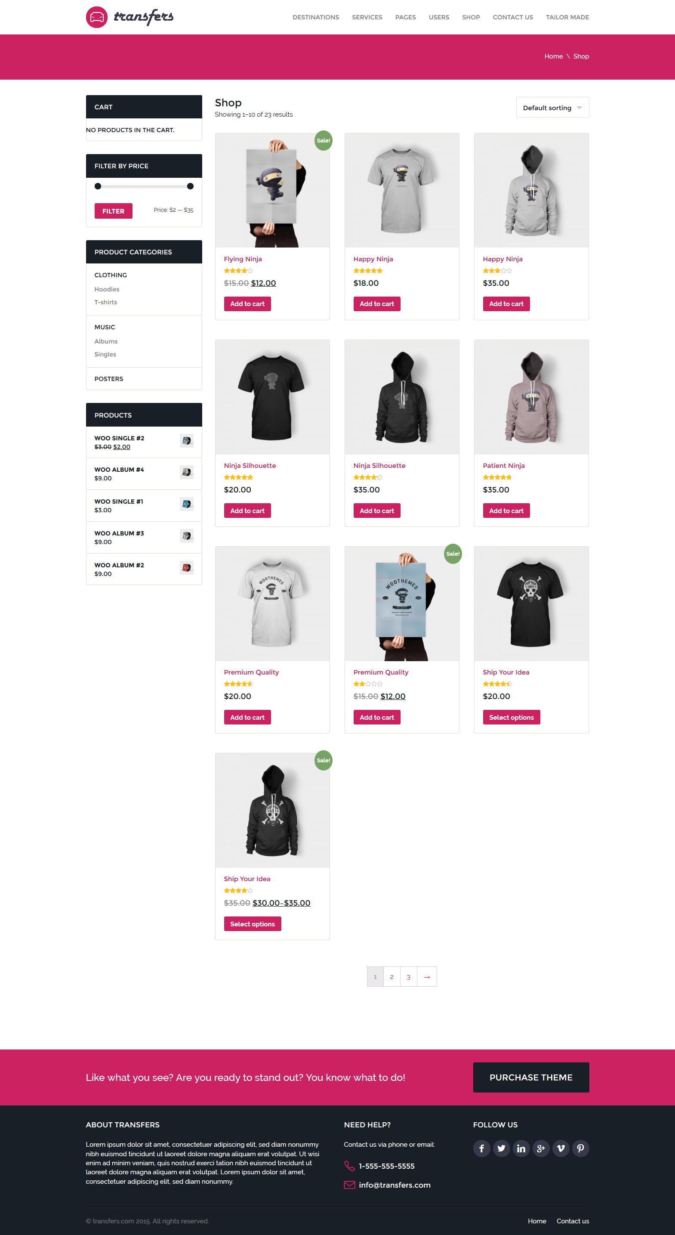Go to results page 2

(392, 977)
